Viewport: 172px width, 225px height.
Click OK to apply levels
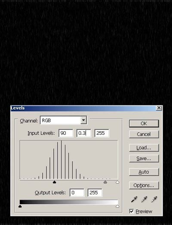[144, 124]
